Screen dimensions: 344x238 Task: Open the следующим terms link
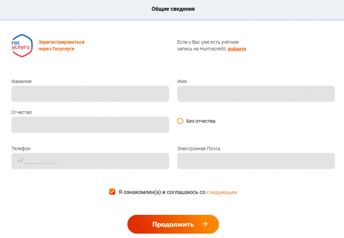[x=222, y=192]
